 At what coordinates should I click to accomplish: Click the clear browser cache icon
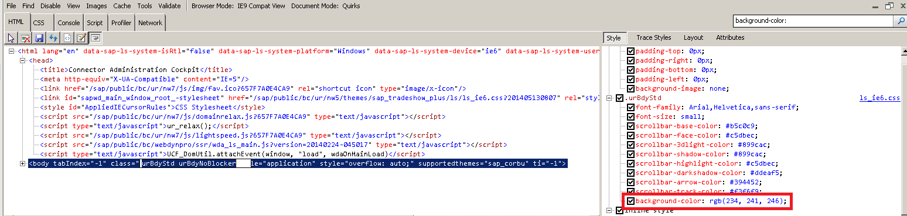[x=26, y=38]
